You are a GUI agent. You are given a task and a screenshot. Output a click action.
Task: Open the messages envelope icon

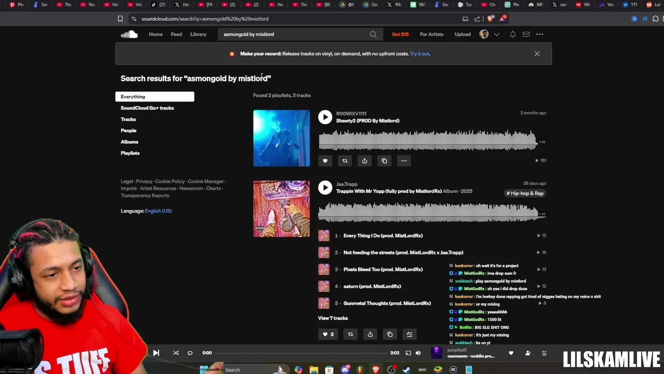[526, 34]
